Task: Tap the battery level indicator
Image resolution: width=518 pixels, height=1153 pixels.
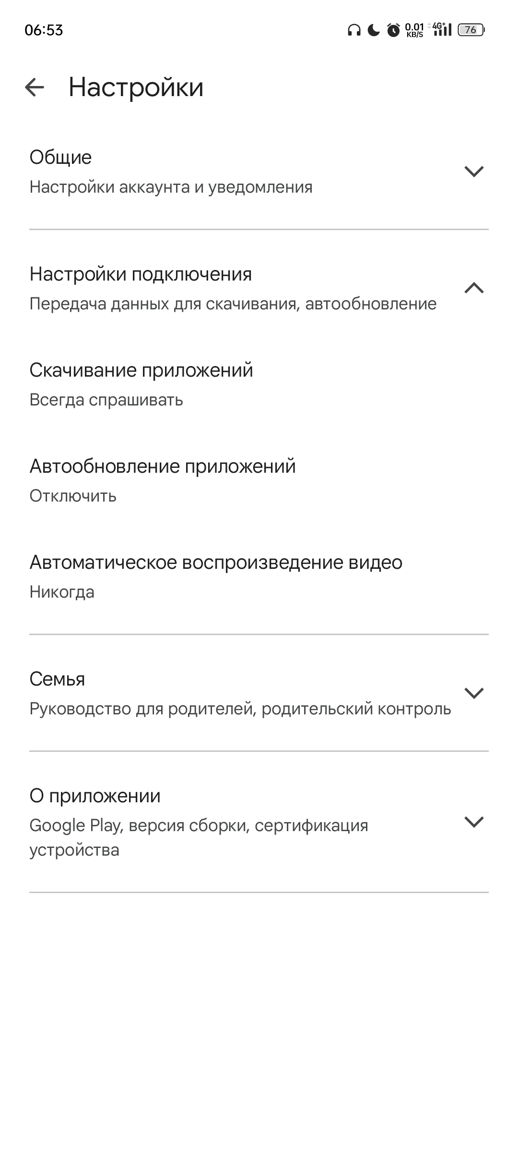Action: click(471, 30)
